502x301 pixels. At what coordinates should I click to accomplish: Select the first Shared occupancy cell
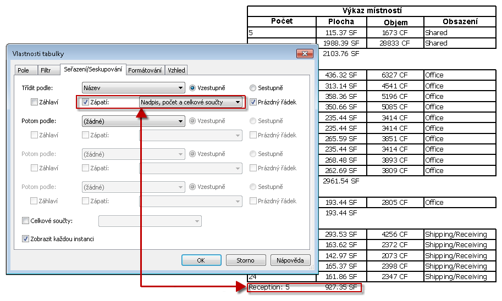pos(460,32)
